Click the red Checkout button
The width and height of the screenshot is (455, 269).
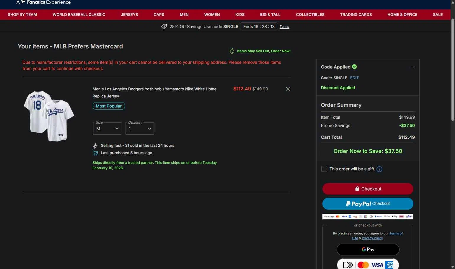368,189
